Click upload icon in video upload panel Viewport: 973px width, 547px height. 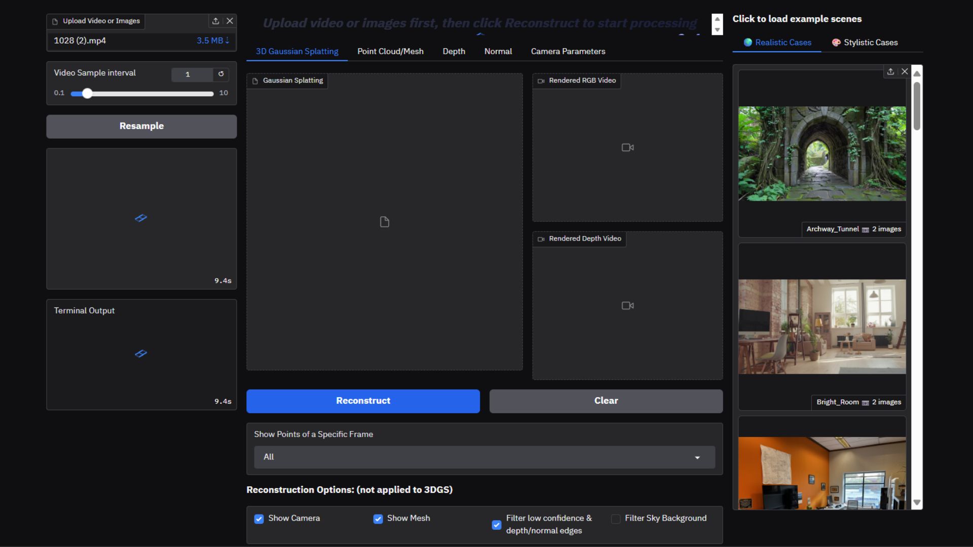click(215, 21)
